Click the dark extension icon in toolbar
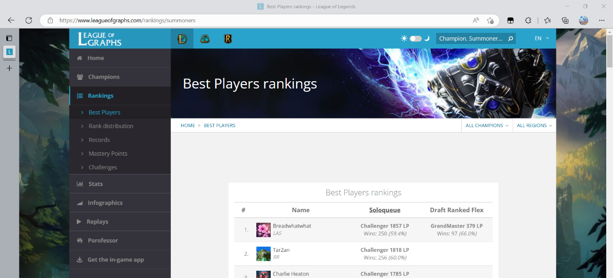Viewport: 613px width, 278px height. [x=510, y=20]
